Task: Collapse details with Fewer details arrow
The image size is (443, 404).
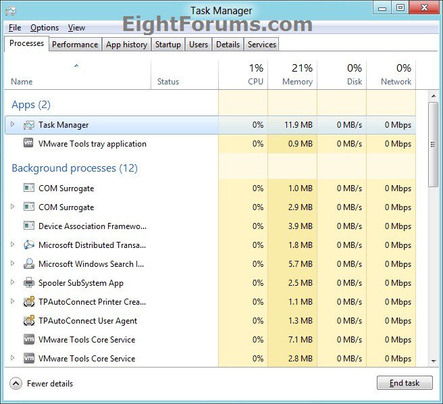Action: [x=16, y=384]
